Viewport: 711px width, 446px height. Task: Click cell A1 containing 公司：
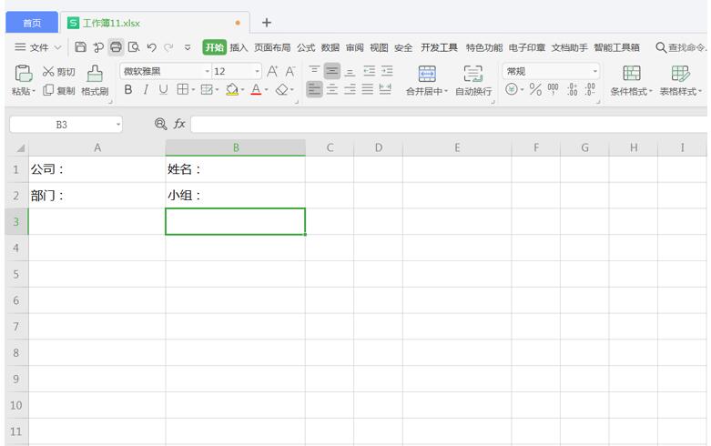pos(96,169)
